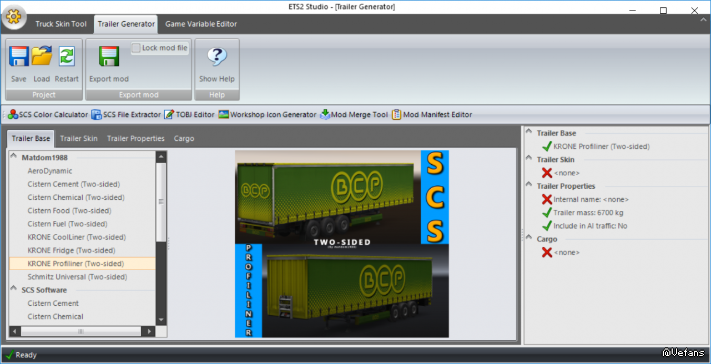
Task: Click the red X beside Trailer Skin none
Action: pyautogui.click(x=547, y=173)
